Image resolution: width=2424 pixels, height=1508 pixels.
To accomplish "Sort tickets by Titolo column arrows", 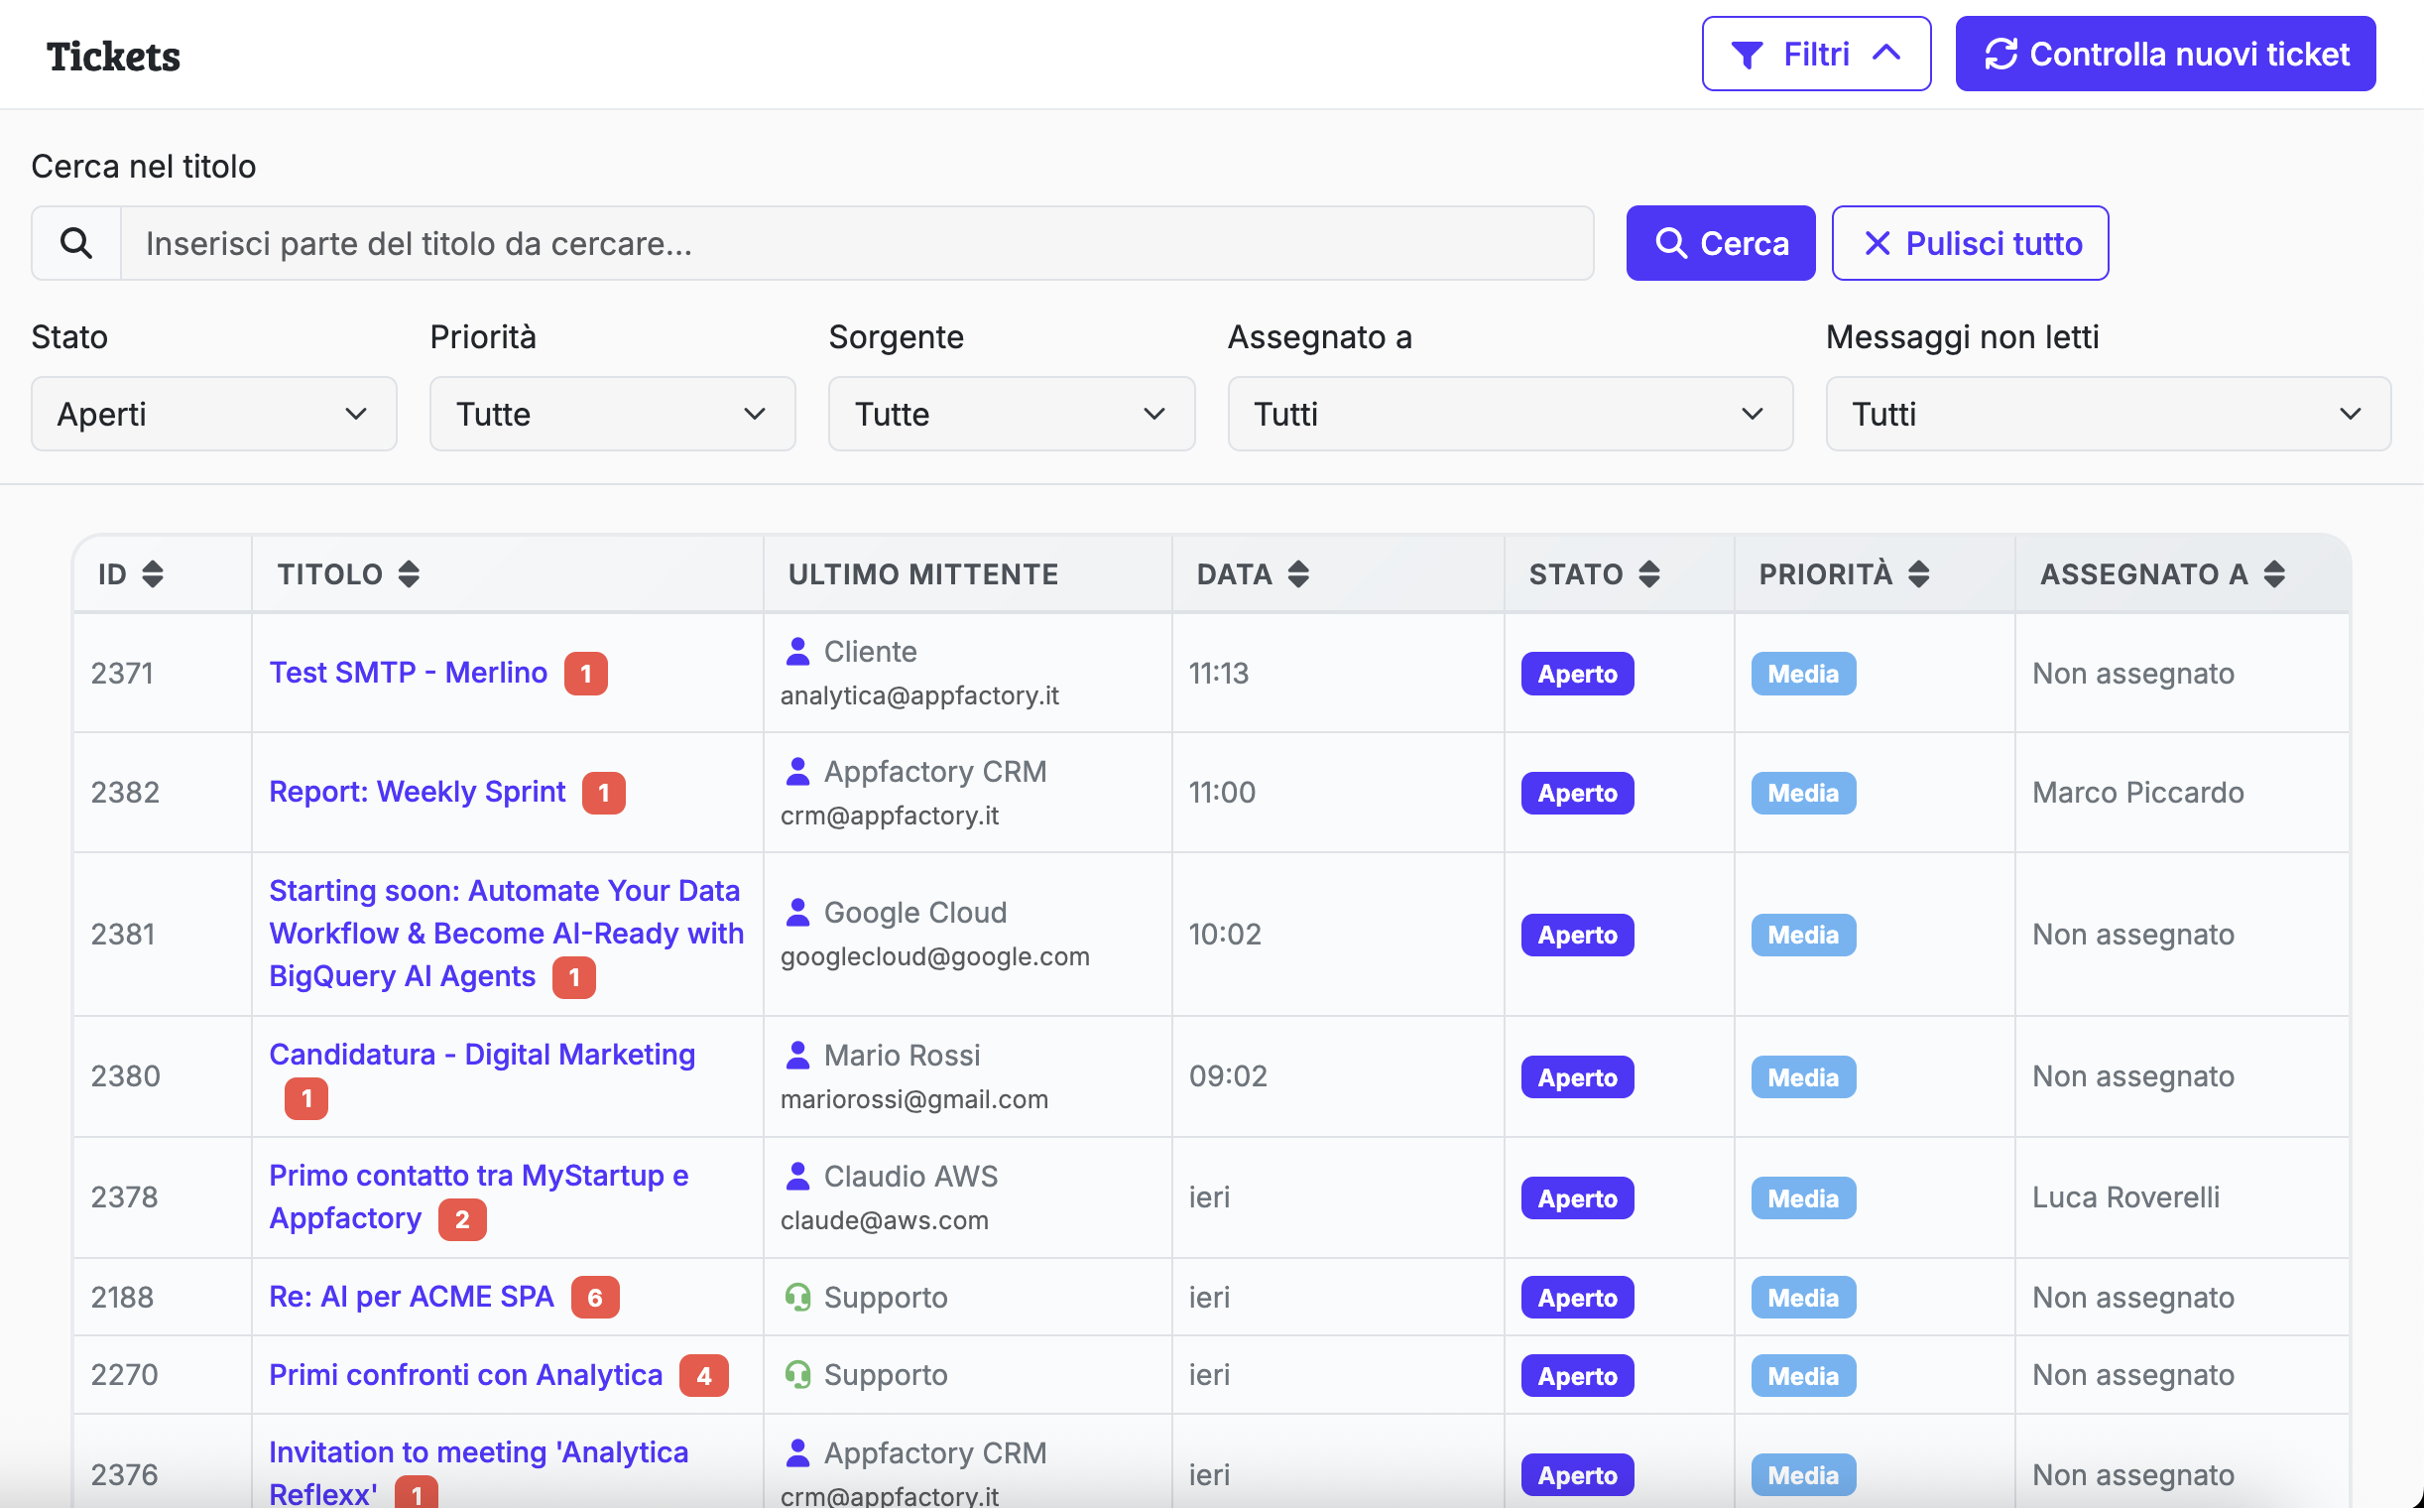I will tap(409, 573).
